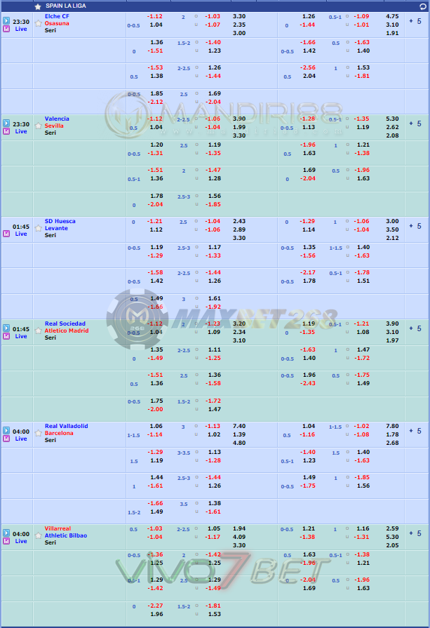The height and width of the screenshot is (628, 430).
Task: Open live stream for Elche CF match
Action: (6, 20)
